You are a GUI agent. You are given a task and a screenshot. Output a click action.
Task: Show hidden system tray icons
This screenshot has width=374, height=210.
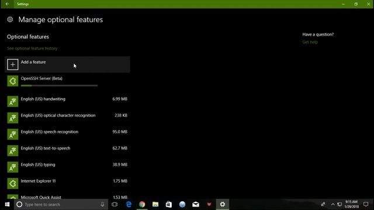point(333,204)
